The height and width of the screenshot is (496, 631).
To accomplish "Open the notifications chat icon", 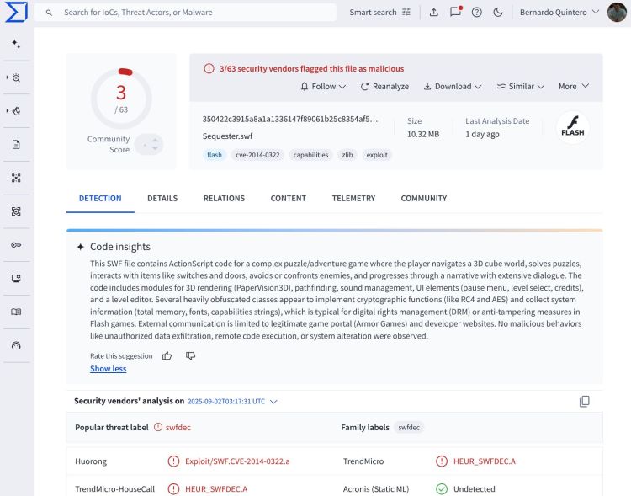I will [455, 13].
